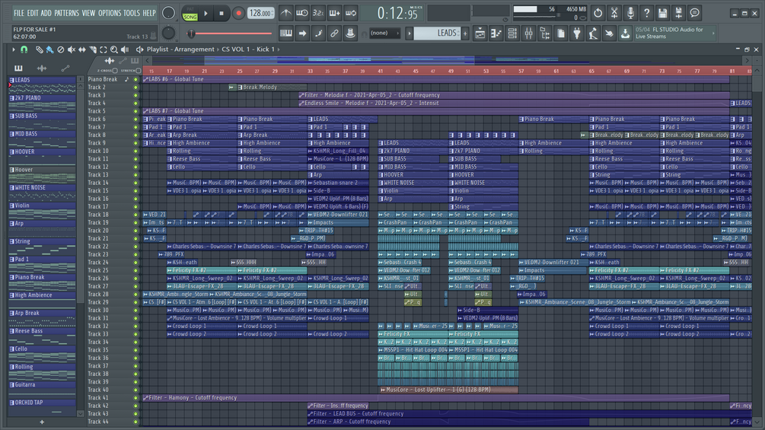The height and width of the screenshot is (430, 765).
Task: Toggle PAT/SONG mode switch
Action: click(x=190, y=14)
